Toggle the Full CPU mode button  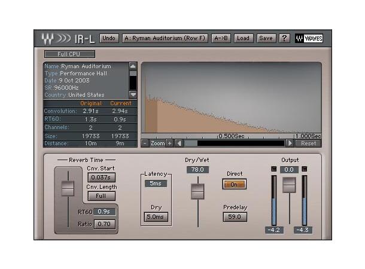69,54
